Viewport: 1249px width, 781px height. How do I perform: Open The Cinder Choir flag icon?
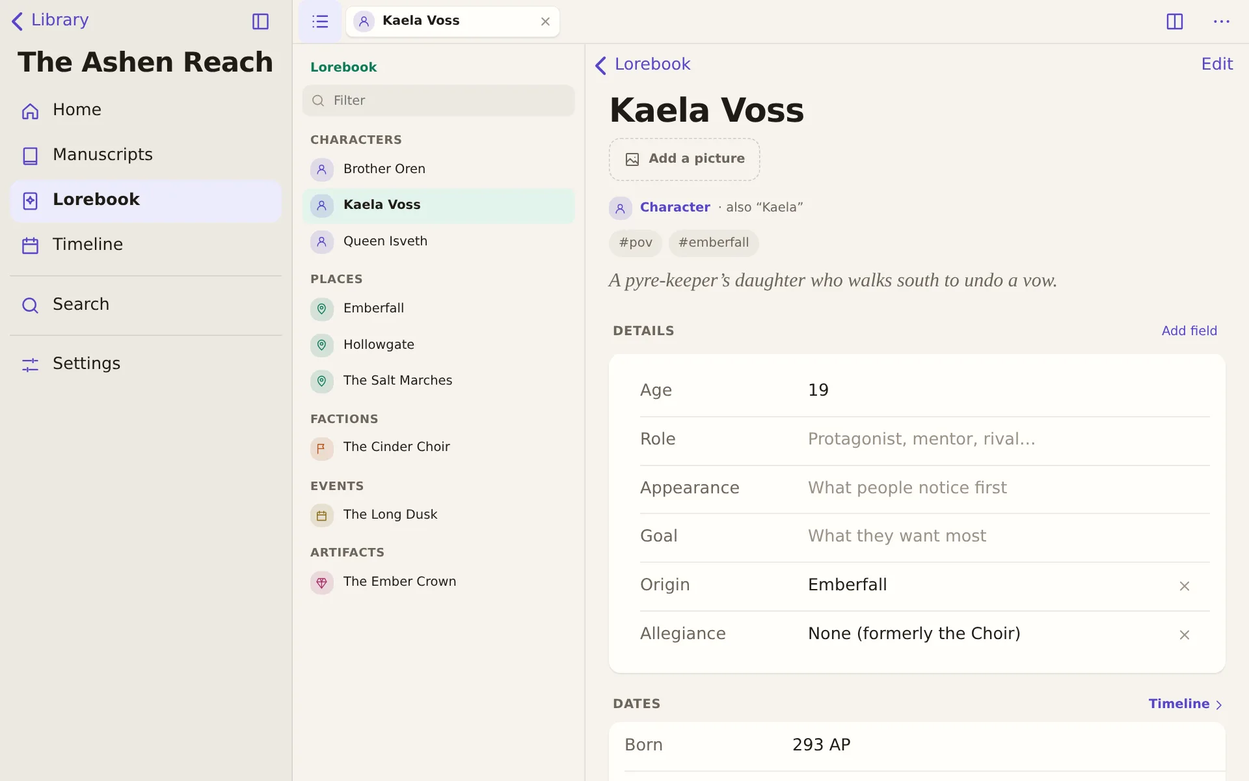[x=321, y=448]
